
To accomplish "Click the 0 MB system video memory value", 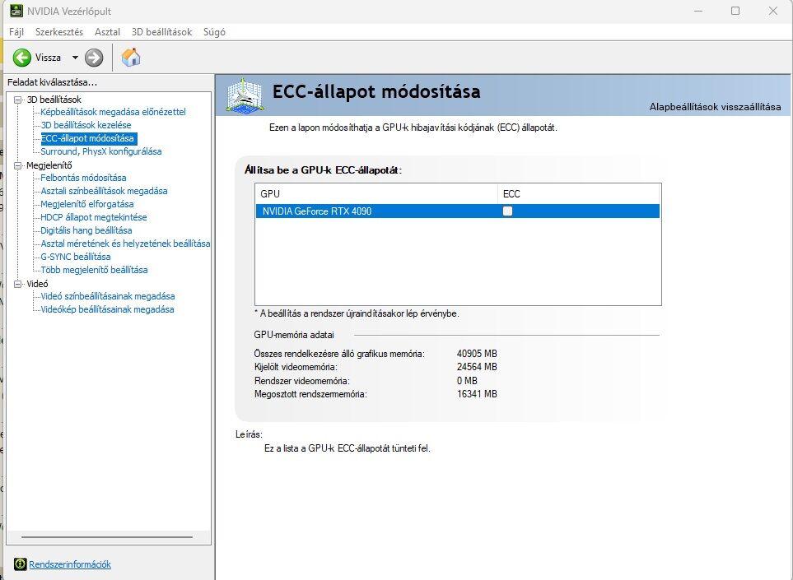I will pos(467,380).
